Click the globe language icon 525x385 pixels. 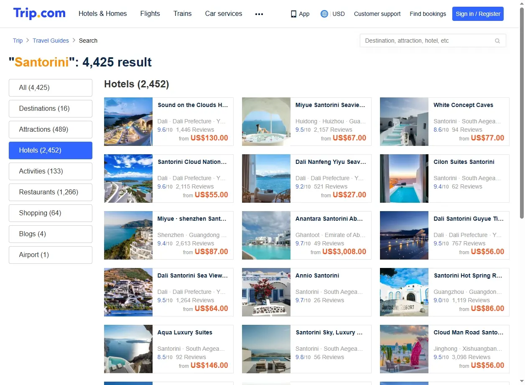click(x=324, y=14)
